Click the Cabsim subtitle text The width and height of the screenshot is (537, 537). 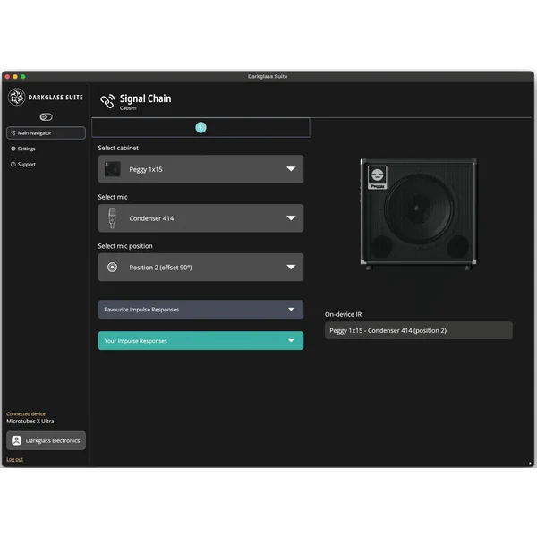128,108
